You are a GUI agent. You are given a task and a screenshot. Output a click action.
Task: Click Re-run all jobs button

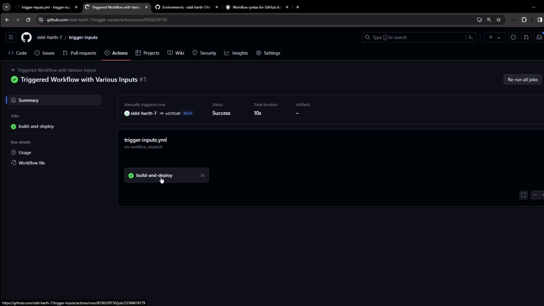[x=522, y=80]
